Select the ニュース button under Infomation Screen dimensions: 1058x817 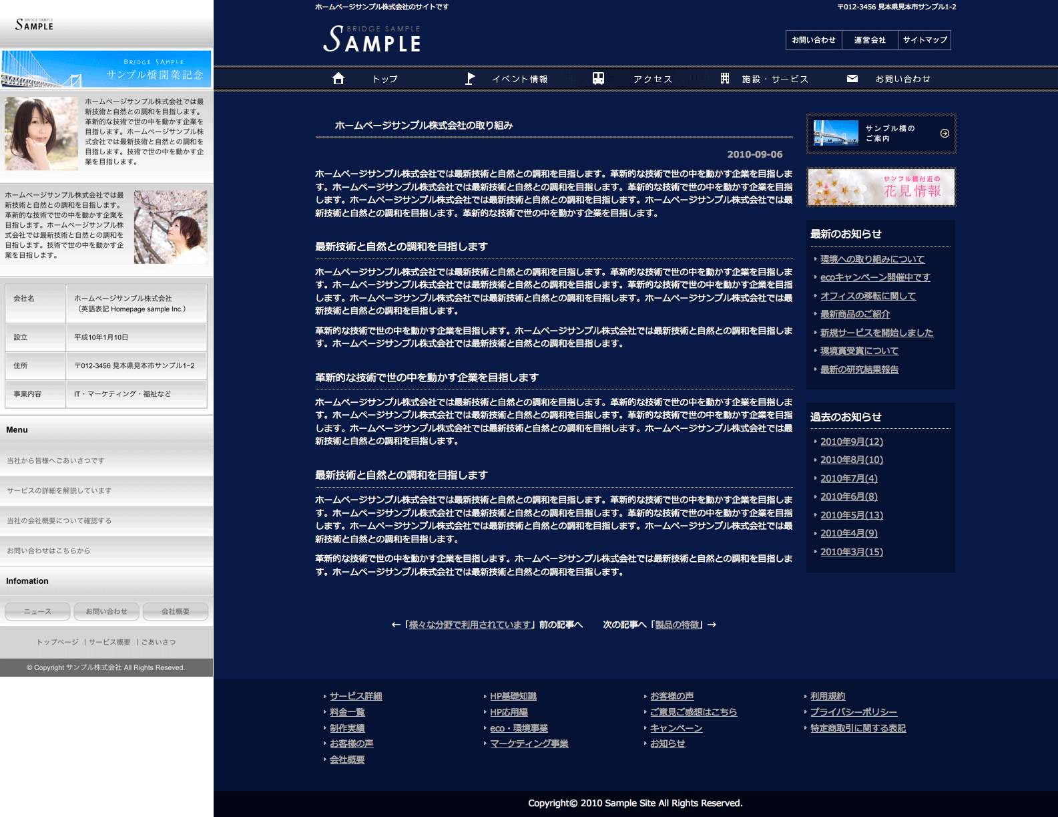[x=37, y=611]
